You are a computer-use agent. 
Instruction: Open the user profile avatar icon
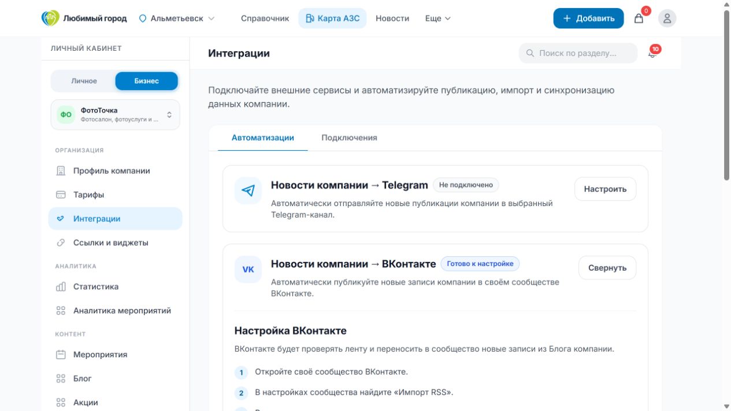(x=667, y=18)
